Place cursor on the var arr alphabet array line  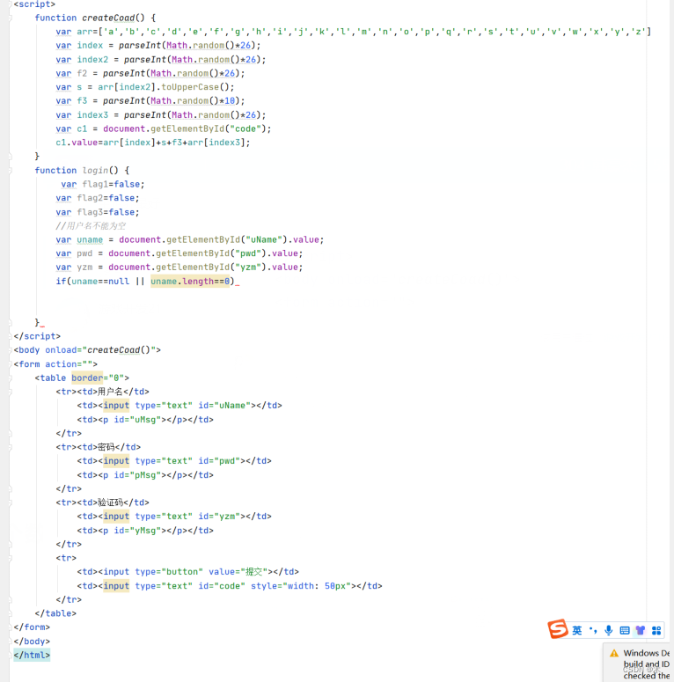[x=353, y=32]
